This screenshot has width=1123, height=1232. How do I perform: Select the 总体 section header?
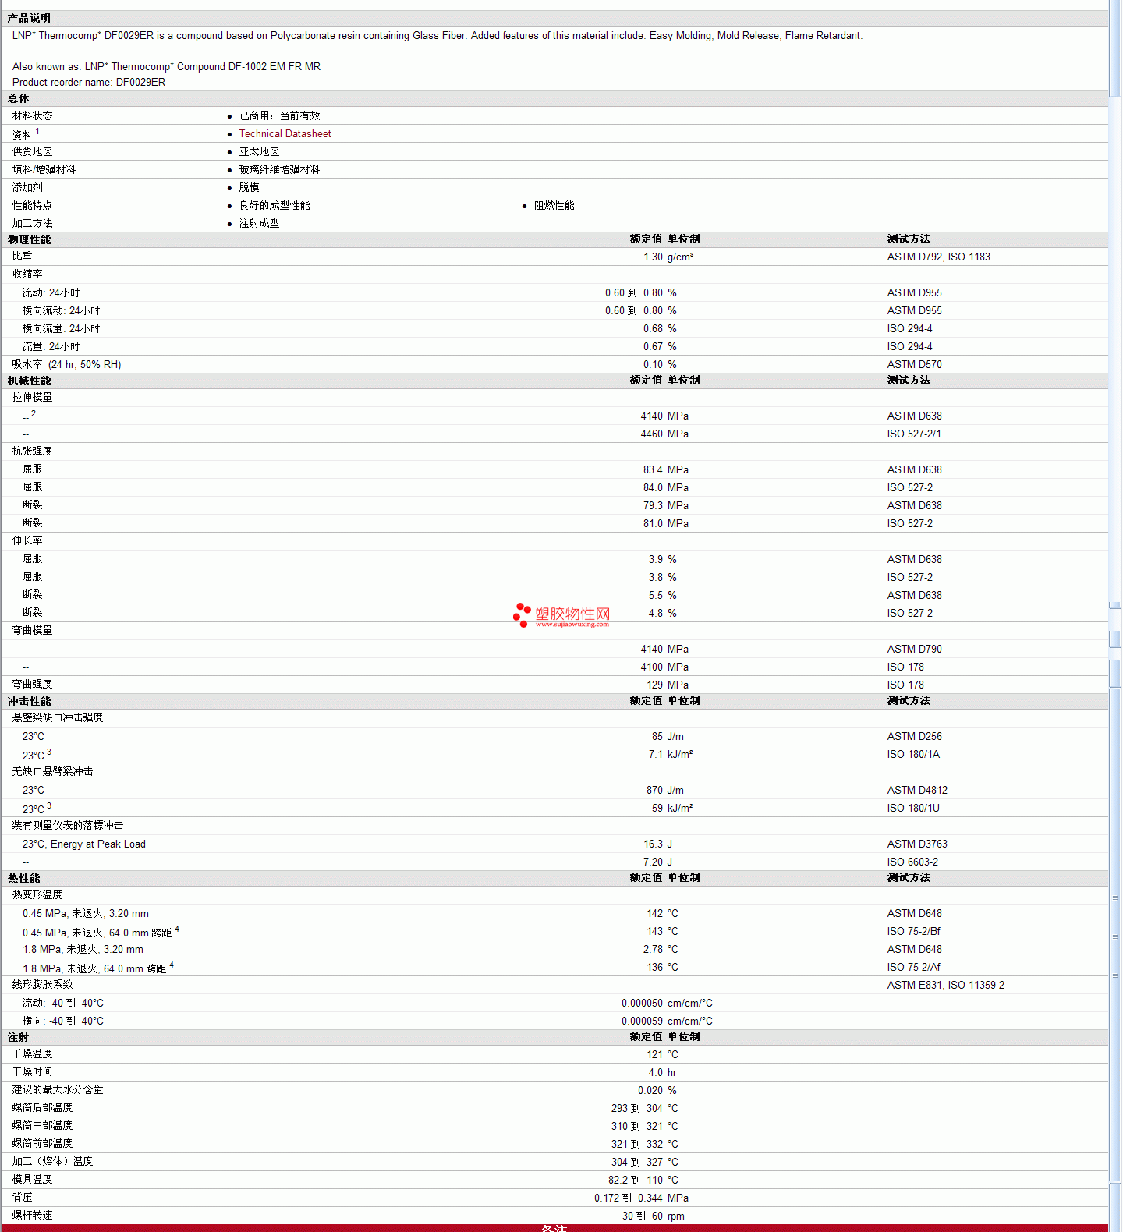pos(18,98)
